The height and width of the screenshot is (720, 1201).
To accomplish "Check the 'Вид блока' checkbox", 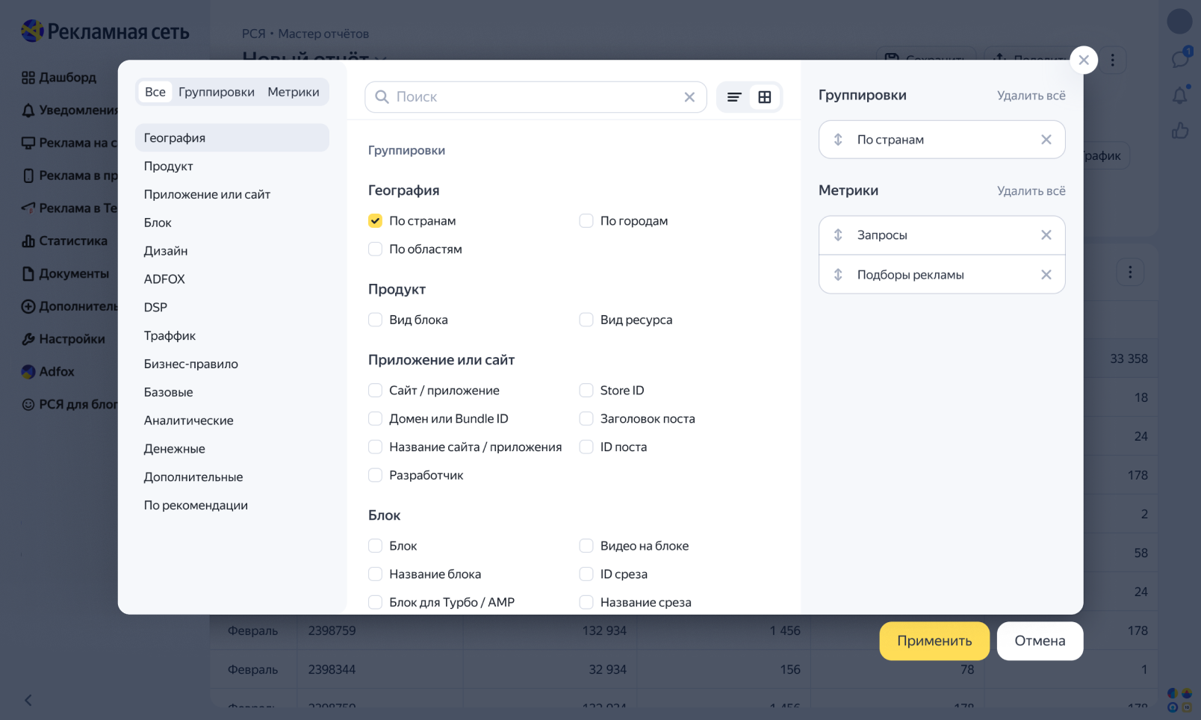I will 376,320.
